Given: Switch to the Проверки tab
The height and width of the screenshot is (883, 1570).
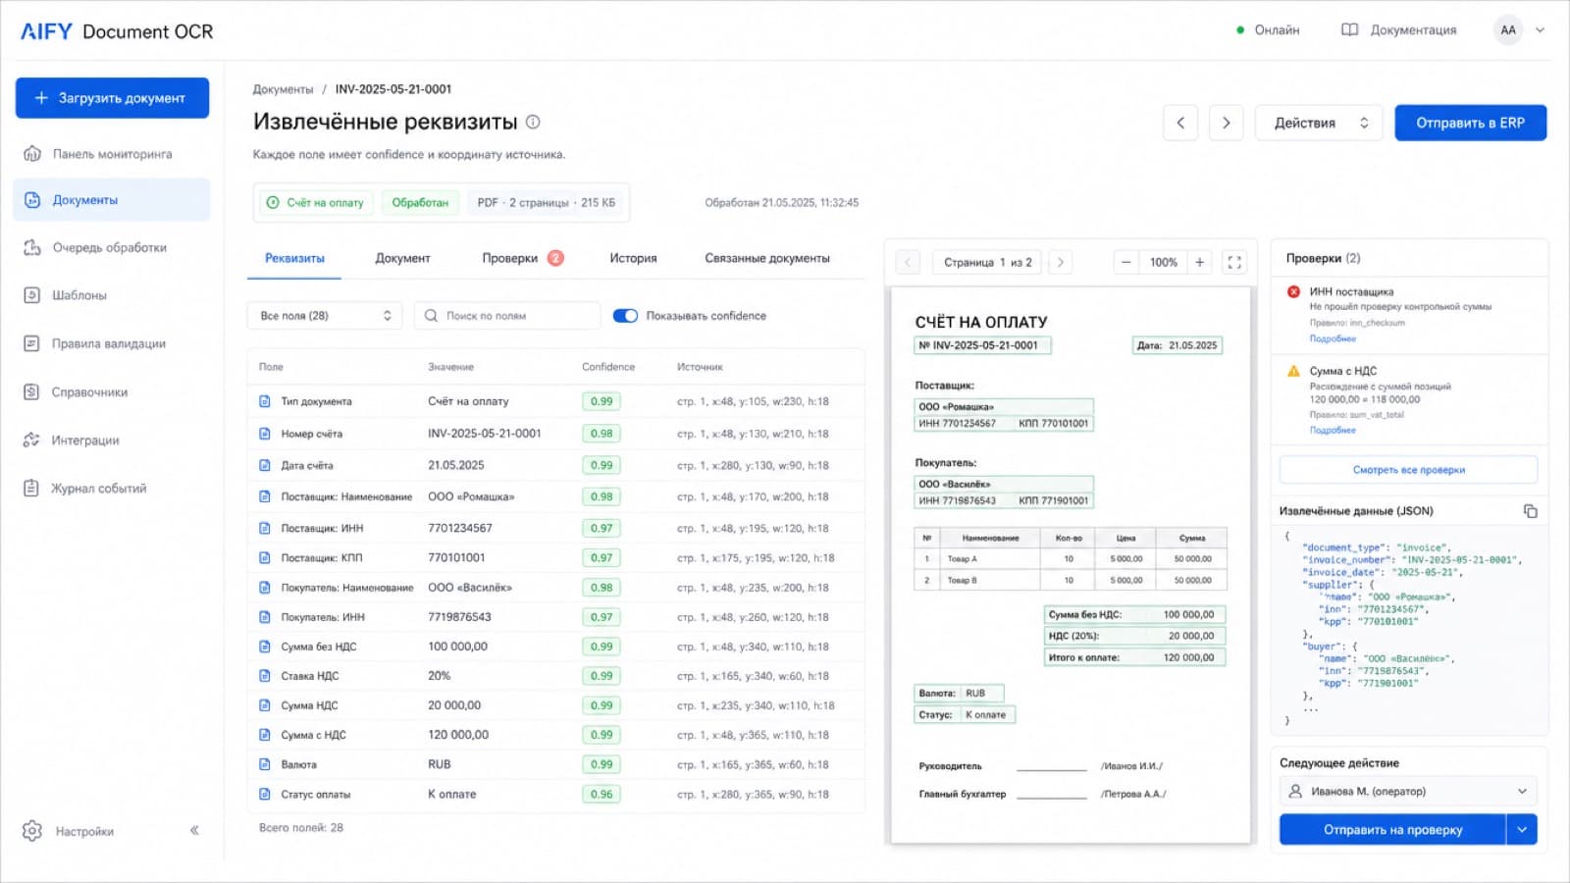Looking at the screenshot, I should click(x=522, y=258).
